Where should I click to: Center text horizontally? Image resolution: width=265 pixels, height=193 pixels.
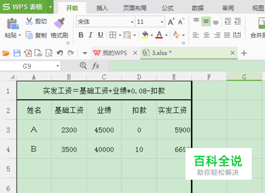(206, 35)
